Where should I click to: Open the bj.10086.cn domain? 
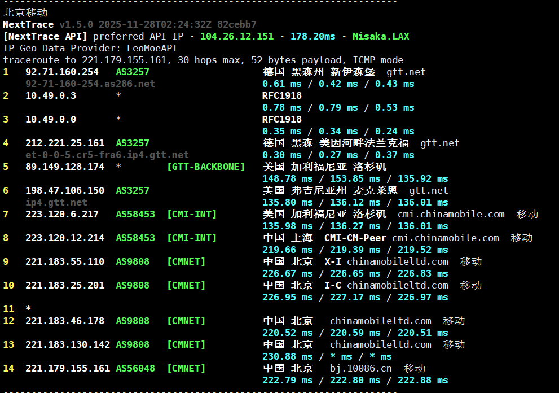[361, 368]
